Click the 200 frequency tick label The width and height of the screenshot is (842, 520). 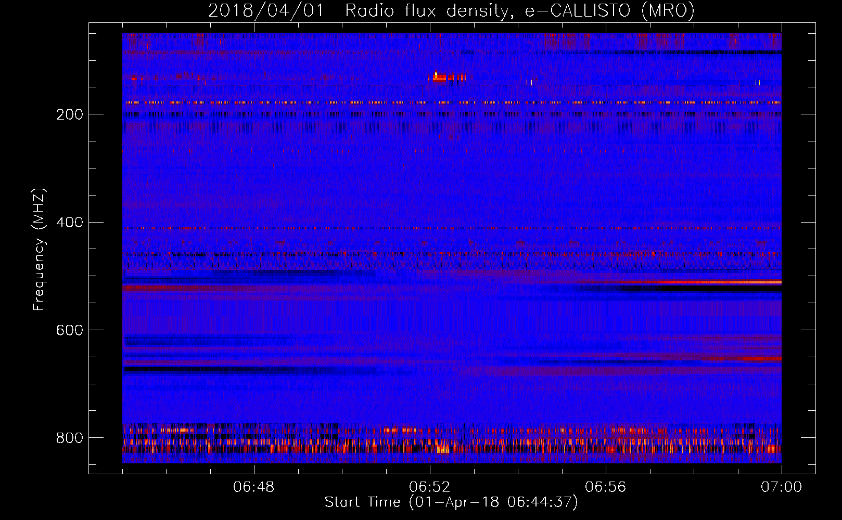pyautogui.click(x=70, y=114)
